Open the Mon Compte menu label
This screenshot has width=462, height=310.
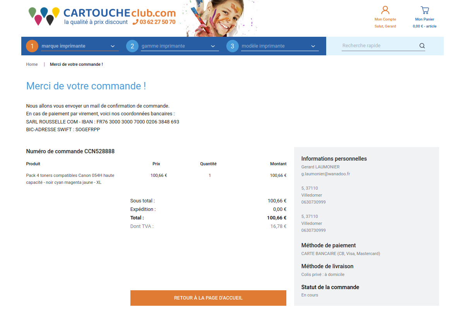[x=385, y=19]
